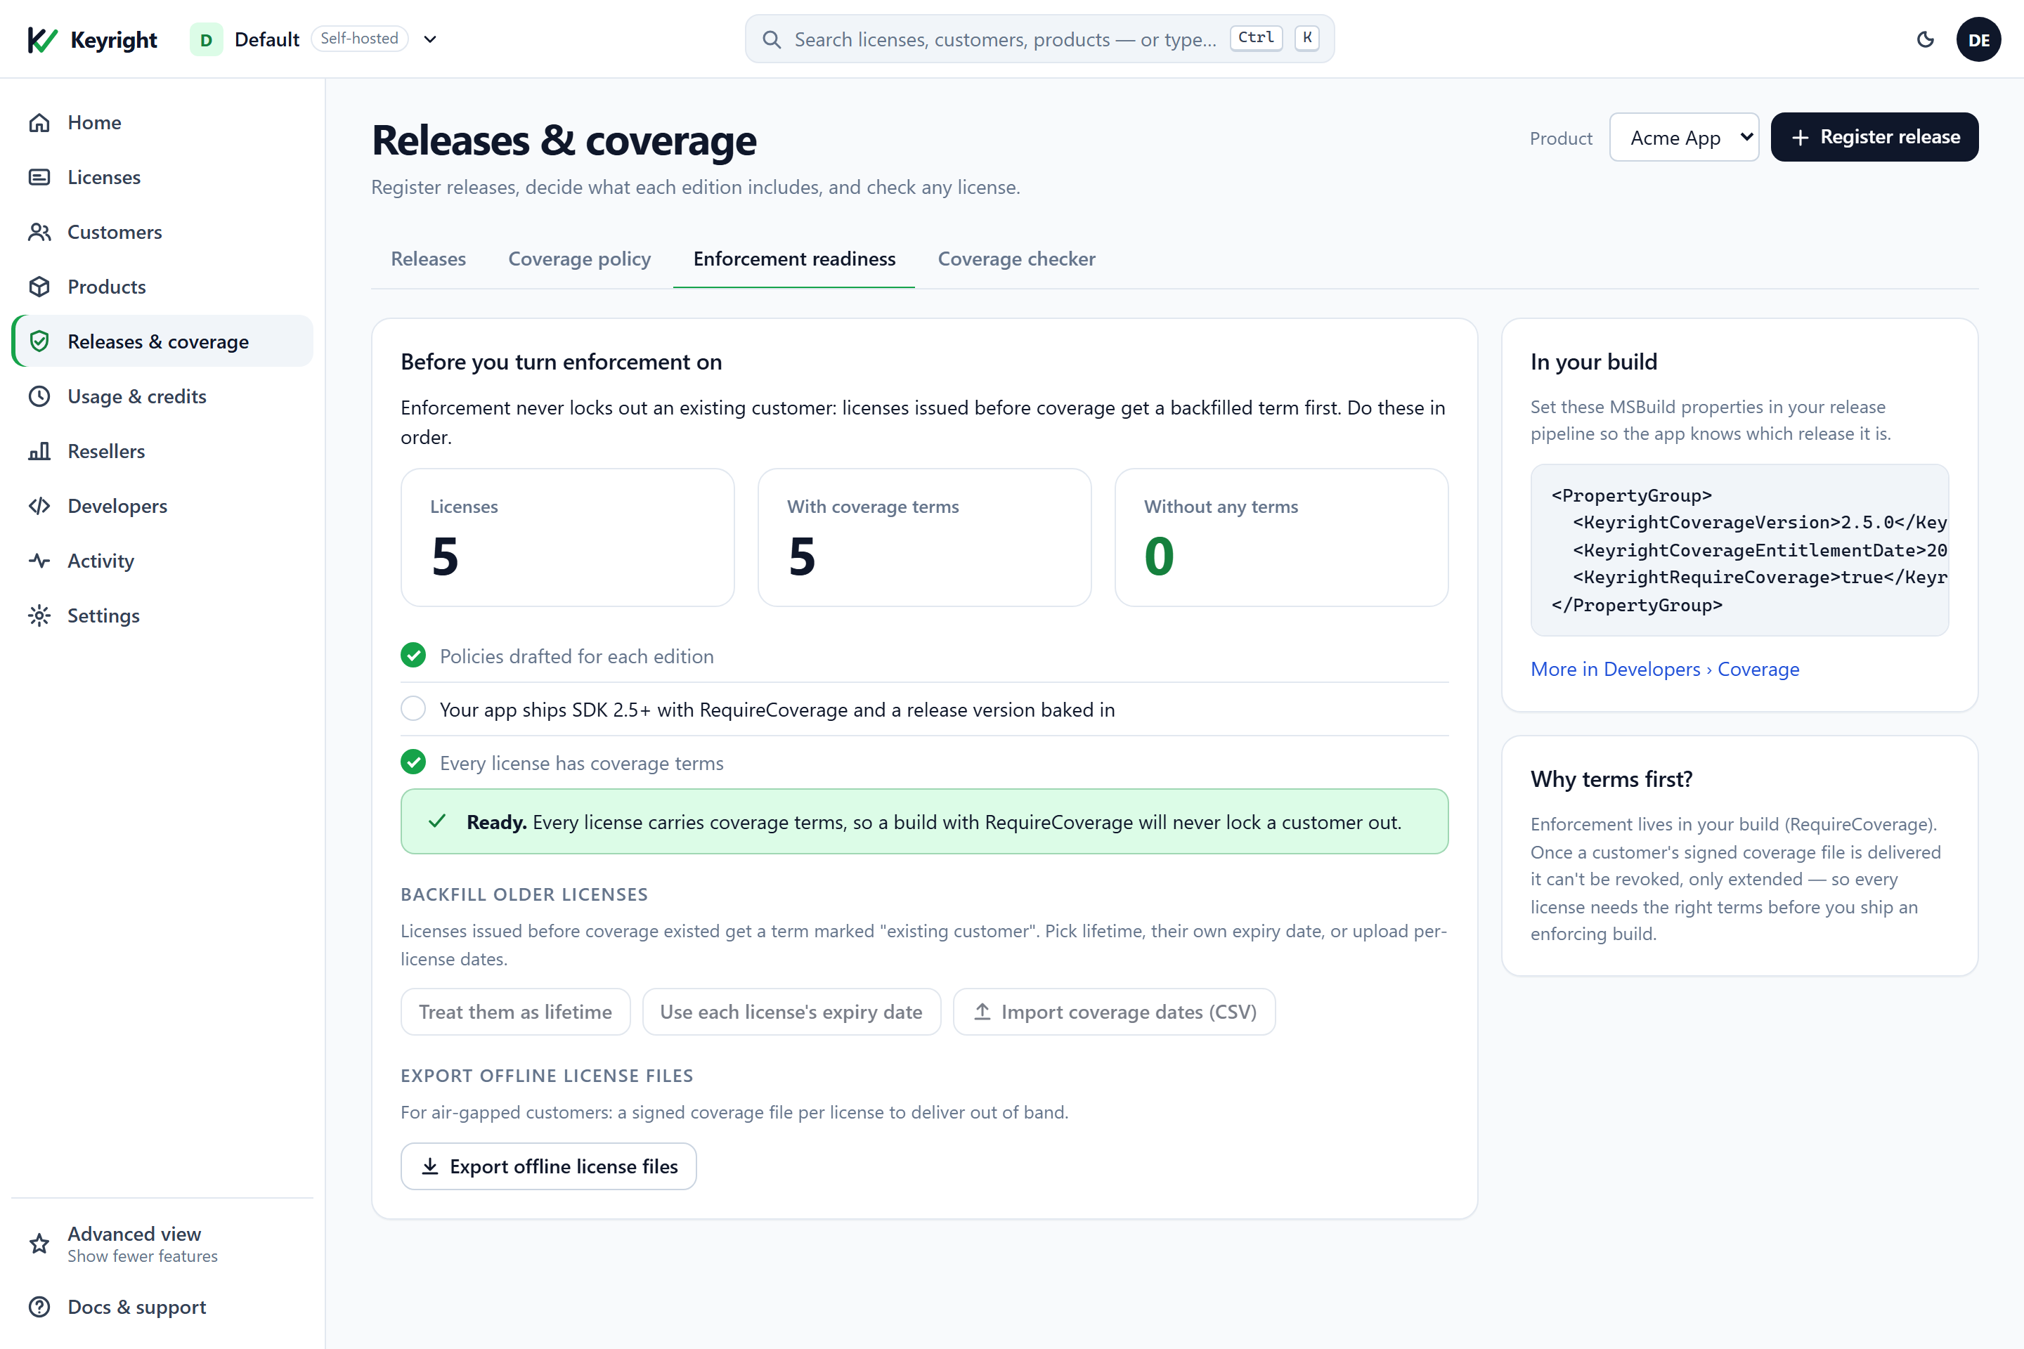Focus the search licenses, customers, products field
The height and width of the screenshot is (1349, 2024).
(1039, 39)
